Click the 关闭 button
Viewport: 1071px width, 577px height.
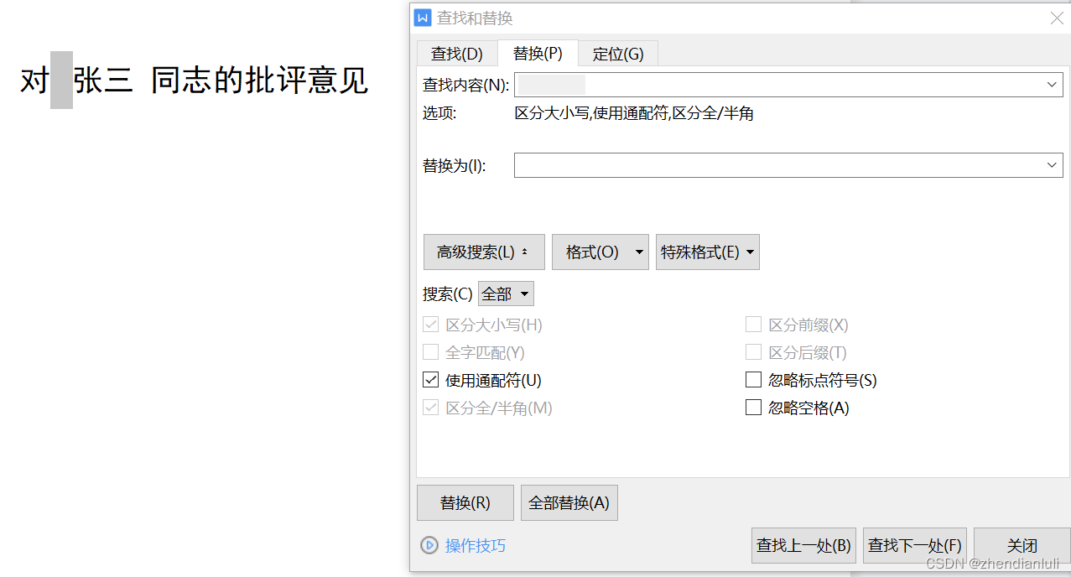[x=1022, y=545]
